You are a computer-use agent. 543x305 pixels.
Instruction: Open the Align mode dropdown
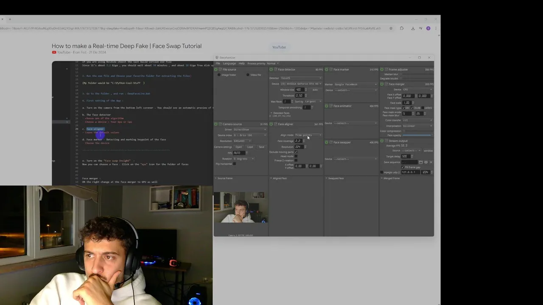coord(308,135)
